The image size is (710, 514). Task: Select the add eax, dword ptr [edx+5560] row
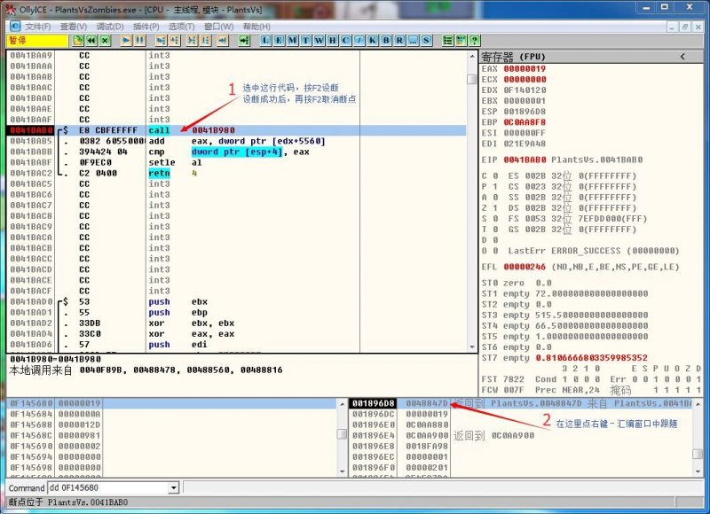coord(236,141)
